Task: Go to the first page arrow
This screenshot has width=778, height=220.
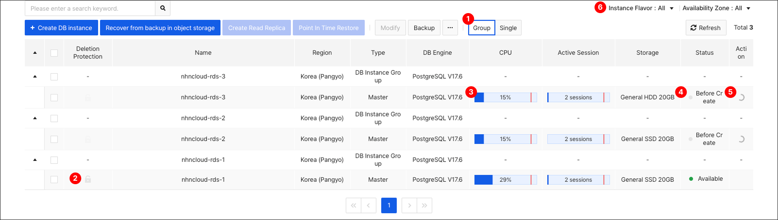Action: pyautogui.click(x=354, y=205)
